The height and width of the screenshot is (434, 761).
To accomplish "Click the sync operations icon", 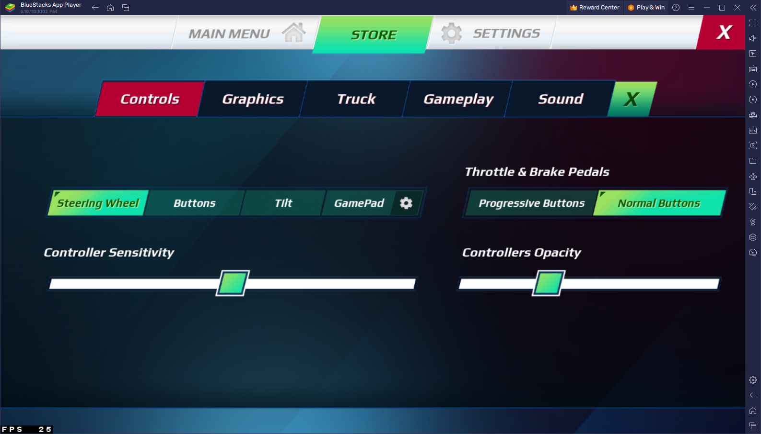I will 753,100.
